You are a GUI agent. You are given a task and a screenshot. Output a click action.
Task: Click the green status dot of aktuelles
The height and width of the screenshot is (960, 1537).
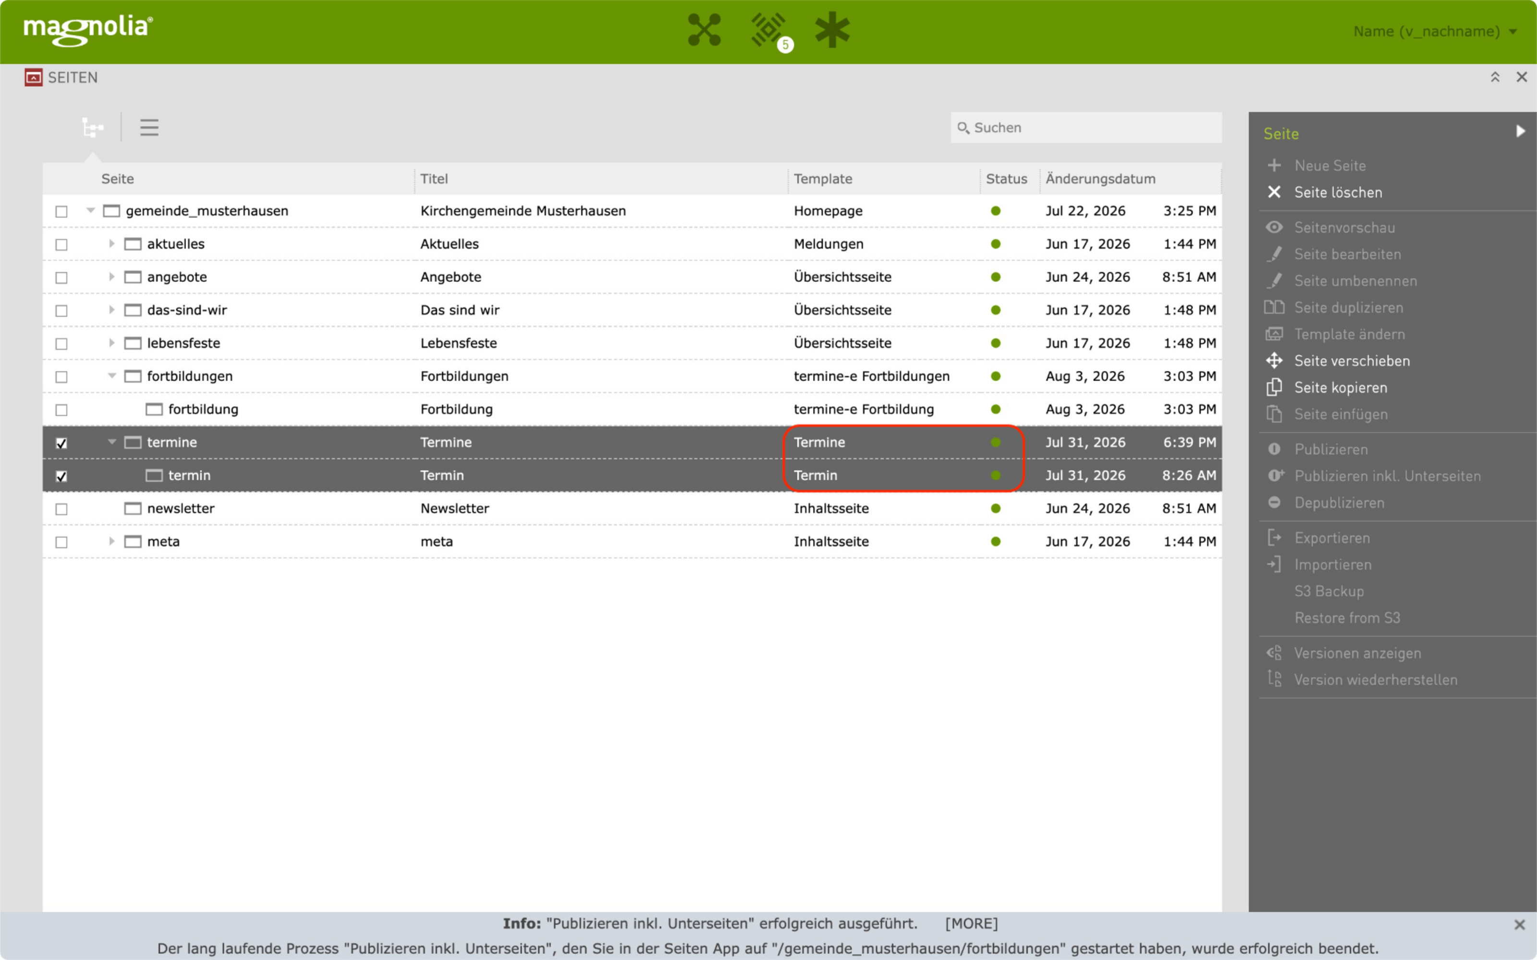(x=995, y=244)
